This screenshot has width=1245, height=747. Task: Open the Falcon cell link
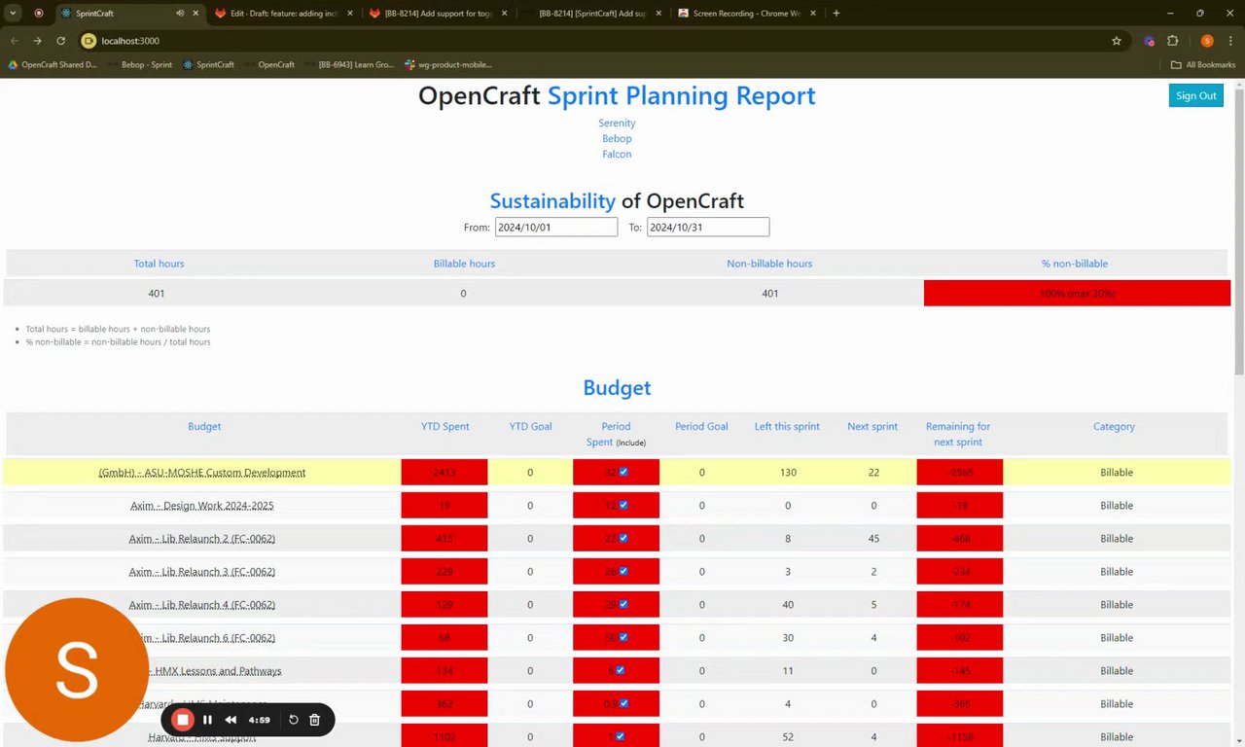pos(617,154)
